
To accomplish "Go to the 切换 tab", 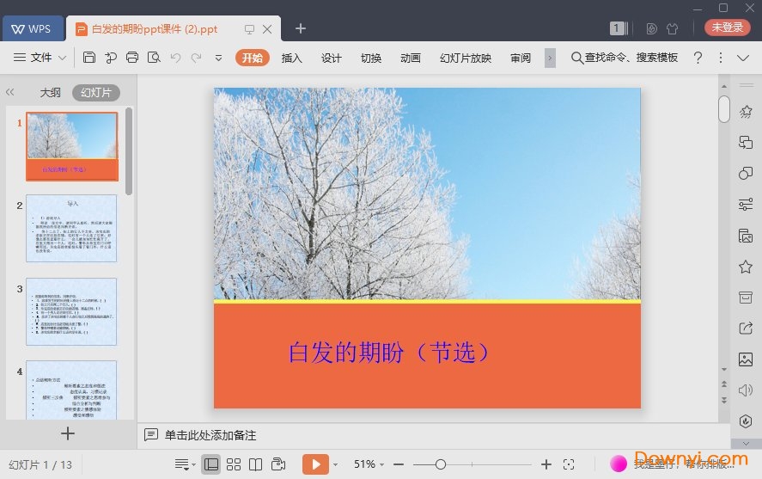I will pyautogui.click(x=371, y=58).
